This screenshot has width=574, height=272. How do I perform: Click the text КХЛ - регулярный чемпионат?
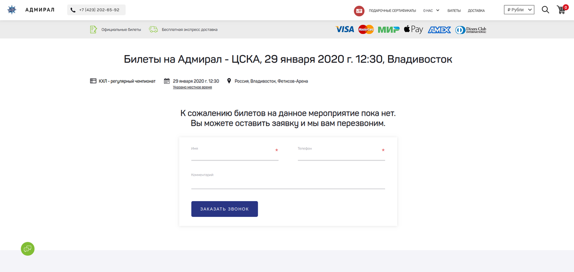127,81
